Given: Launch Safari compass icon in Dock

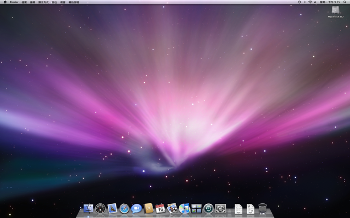Looking at the screenshot, I should tap(124, 209).
